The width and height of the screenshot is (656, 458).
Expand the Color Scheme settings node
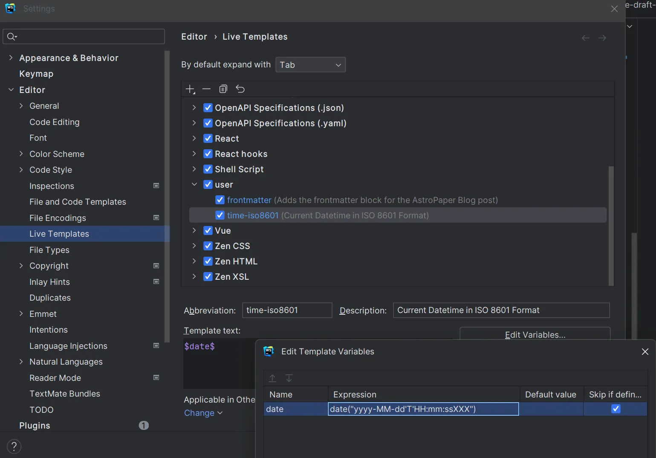(x=21, y=154)
